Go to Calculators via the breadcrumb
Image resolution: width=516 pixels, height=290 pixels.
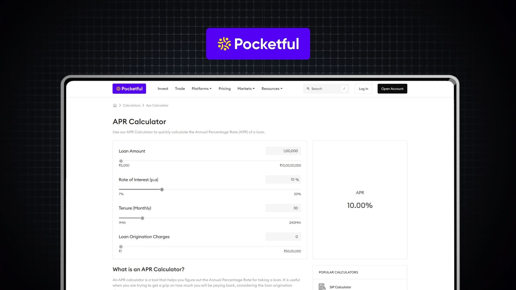pyautogui.click(x=131, y=105)
